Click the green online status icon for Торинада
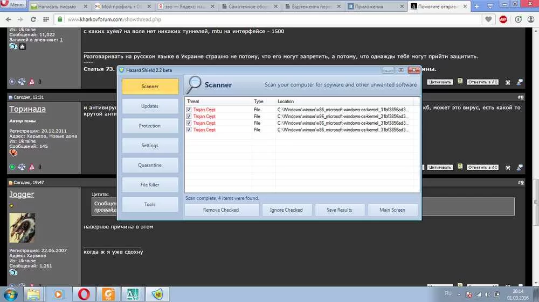 pos(12,167)
